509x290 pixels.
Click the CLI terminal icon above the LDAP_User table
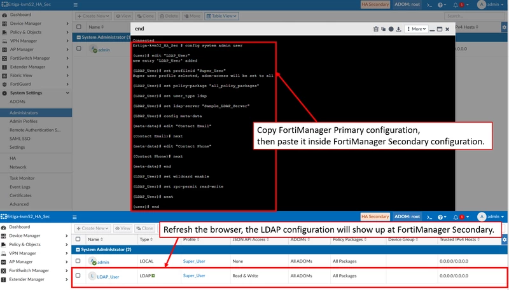[429, 217]
